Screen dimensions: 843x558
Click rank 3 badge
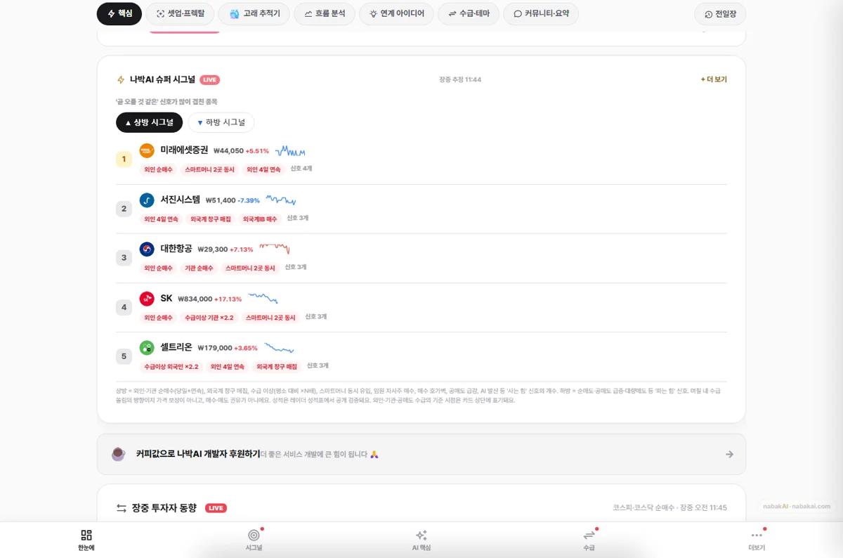tap(124, 258)
